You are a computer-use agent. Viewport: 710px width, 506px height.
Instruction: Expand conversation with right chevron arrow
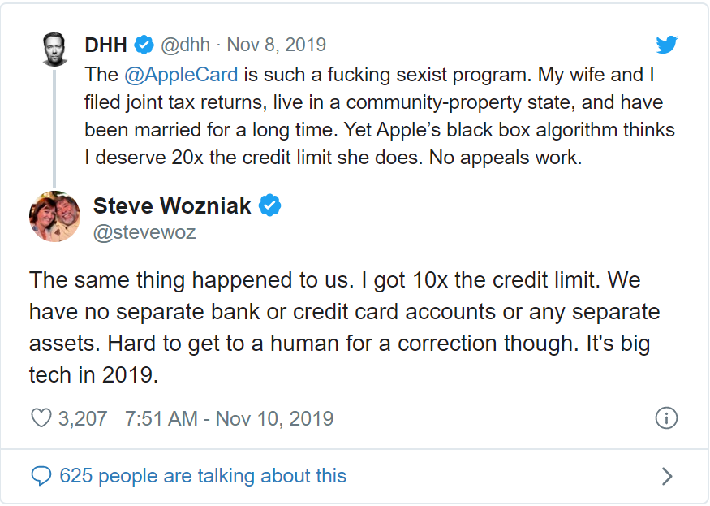(666, 476)
